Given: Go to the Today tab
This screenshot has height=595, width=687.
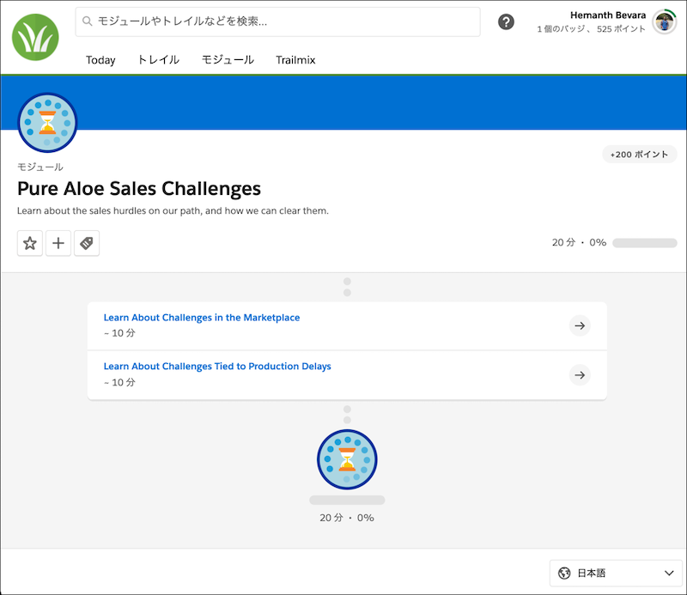Looking at the screenshot, I should [x=100, y=60].
